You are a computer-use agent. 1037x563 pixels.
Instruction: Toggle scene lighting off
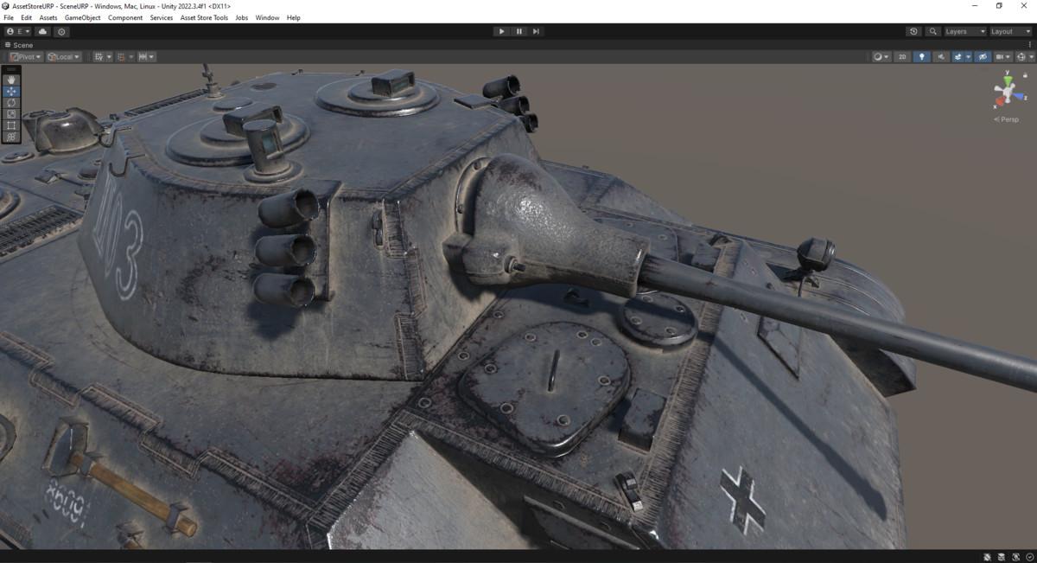tap(921, 56)
